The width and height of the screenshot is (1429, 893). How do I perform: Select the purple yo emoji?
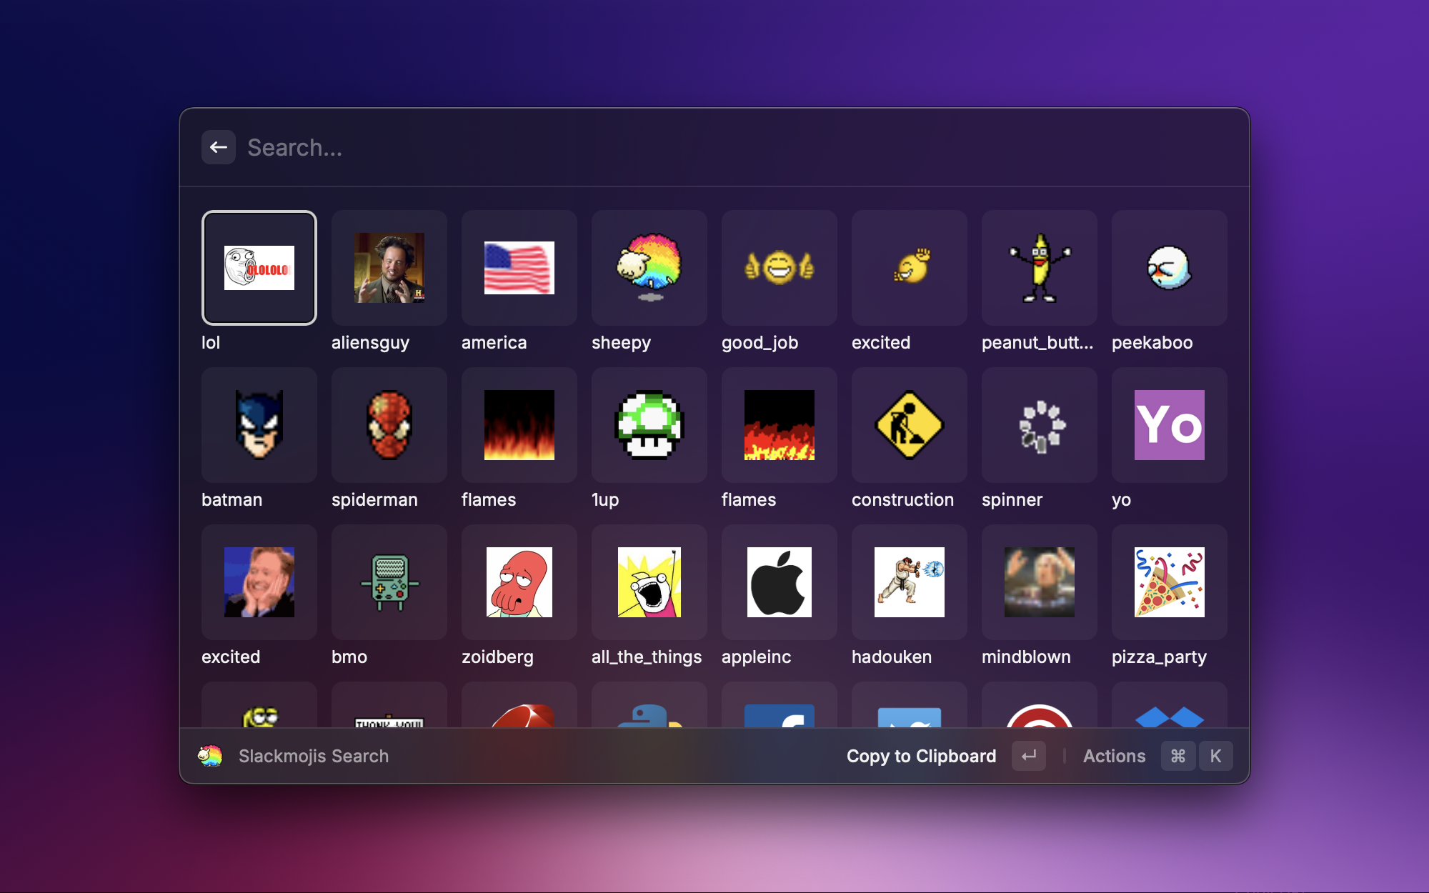click(1170, 425)
